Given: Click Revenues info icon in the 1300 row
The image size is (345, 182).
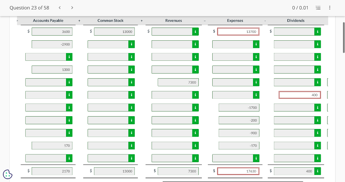Looking at the screenshot, I should pos(195,70).
